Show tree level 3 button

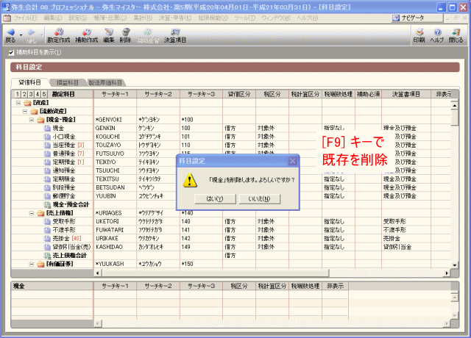pyautogui.click(x=31, y=94)
